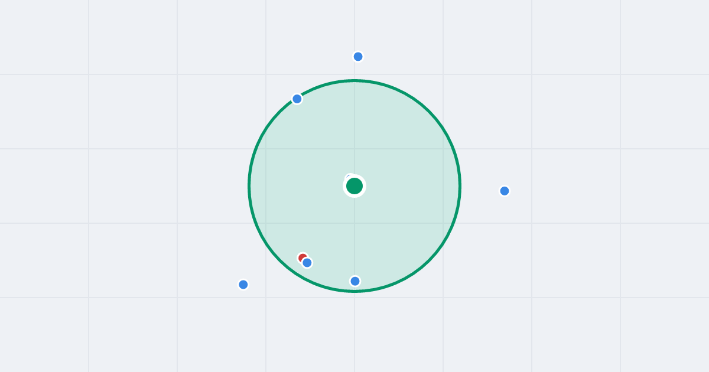Select the blue marker directly below the center marker
This screenshot has height=372, width=709.
pos(355,281)
